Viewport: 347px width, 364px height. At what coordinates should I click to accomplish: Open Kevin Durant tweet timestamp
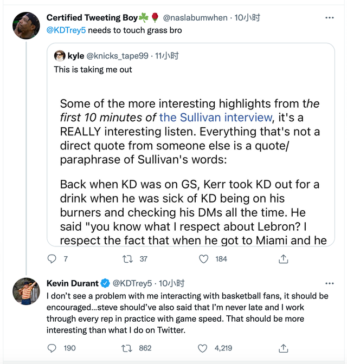click(172, 283)
